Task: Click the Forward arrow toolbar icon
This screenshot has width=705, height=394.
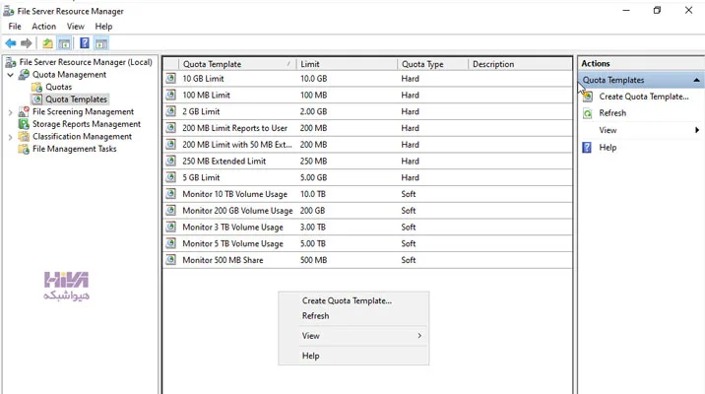Action: tap(27, 43)
